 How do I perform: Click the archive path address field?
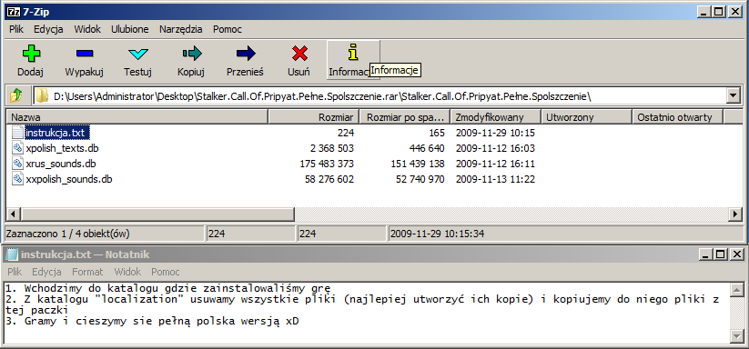coord(380,95)
